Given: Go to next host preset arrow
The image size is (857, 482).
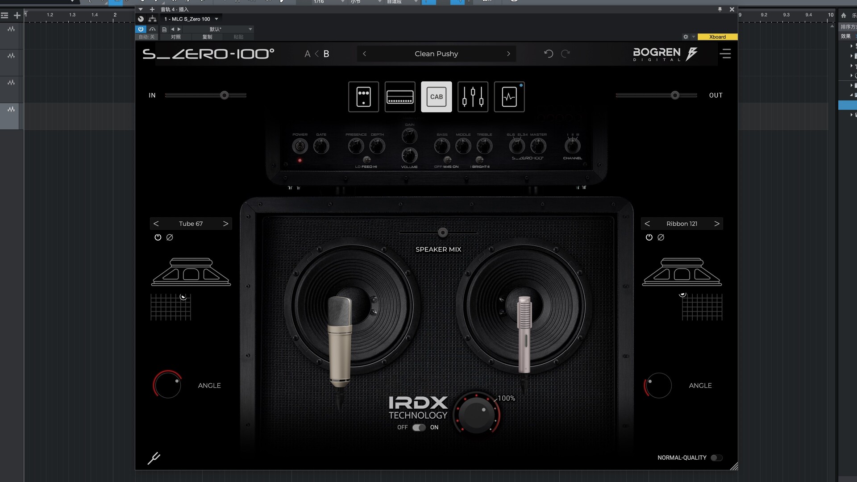Looking at the screenshot, I should point(179,29).
